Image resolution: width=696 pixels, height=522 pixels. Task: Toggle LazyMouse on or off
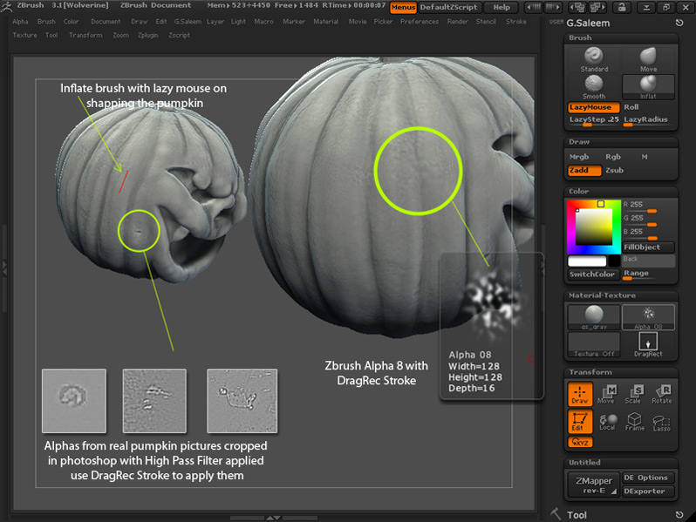pyautogui.click(x=593, y=107)
